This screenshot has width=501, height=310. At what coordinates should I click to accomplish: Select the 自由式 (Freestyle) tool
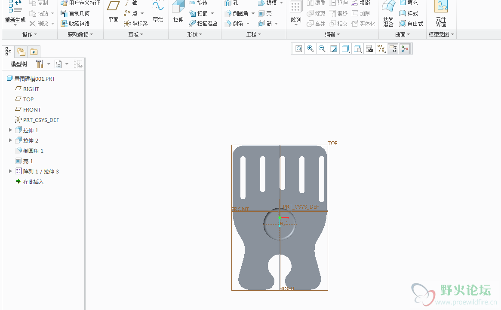tap(411, 24)
